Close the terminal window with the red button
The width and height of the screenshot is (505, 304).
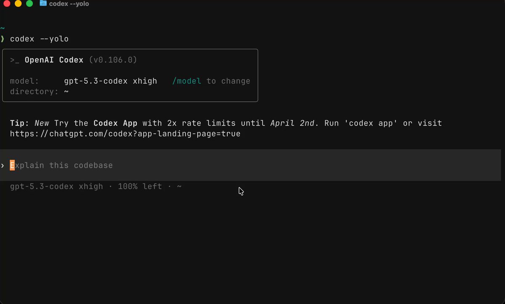click(x=6, y=4)
